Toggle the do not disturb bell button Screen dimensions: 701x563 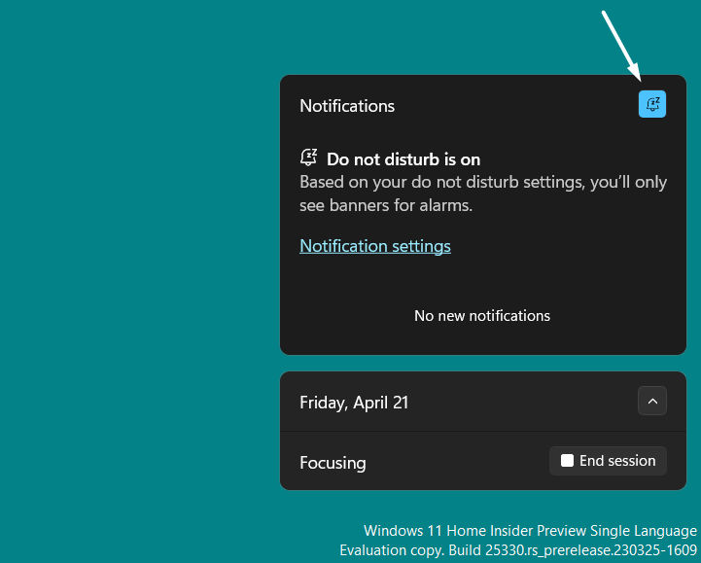[x=652, y=104]
